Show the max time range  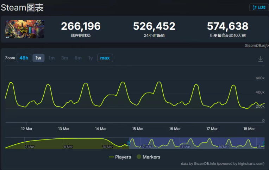coord(105,58)
